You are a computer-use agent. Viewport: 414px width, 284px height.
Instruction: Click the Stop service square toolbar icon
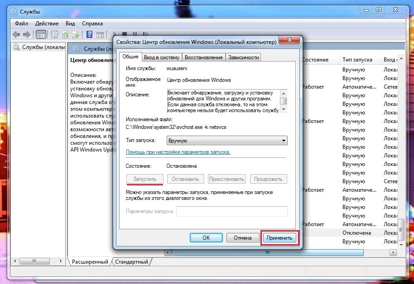(x=125, y=33)
